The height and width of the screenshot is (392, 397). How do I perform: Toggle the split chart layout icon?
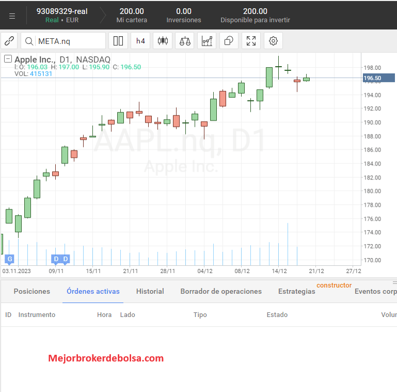pos(118,40)
